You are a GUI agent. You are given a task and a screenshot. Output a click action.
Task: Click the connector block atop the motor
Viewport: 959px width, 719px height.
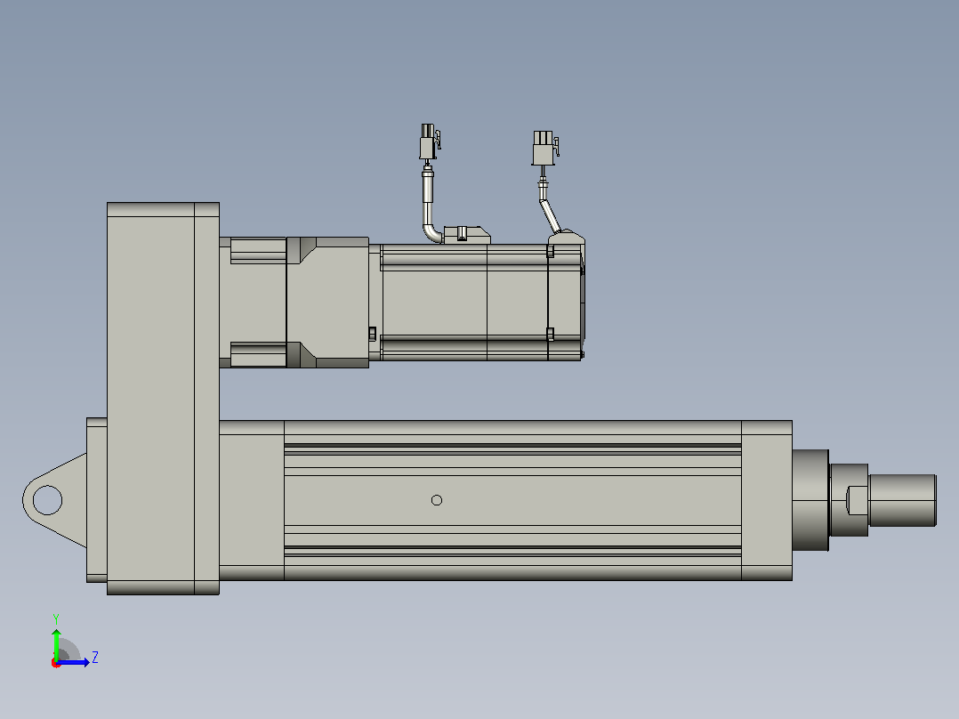click(x=466, y=235)
